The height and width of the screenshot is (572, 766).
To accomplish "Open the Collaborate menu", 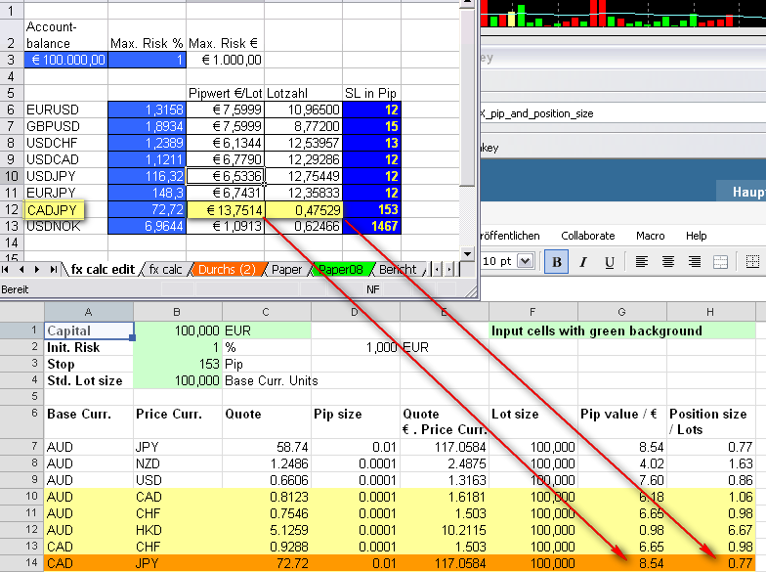I will (x=587, y=236).
